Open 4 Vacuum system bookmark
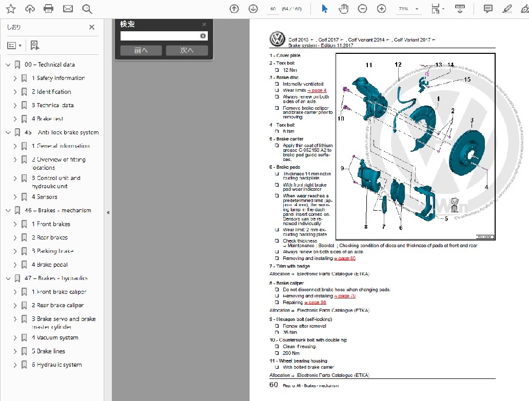This screenshot has height=401, width=529. pos(55,337)
